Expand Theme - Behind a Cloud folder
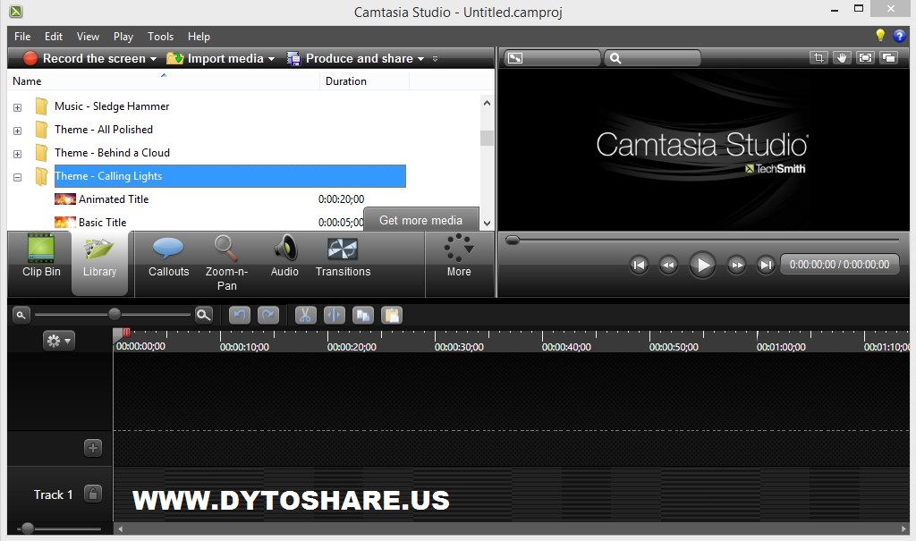 pyautogui.click(x=18, y=154)
